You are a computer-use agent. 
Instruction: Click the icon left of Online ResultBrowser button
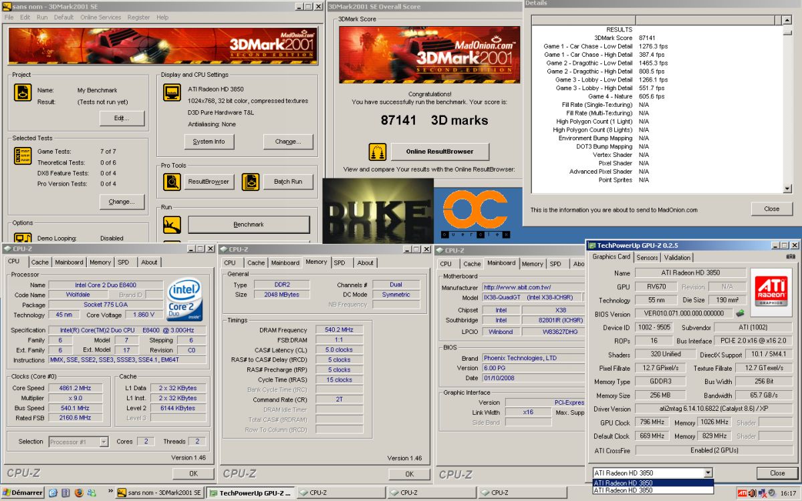click(378, 152)
